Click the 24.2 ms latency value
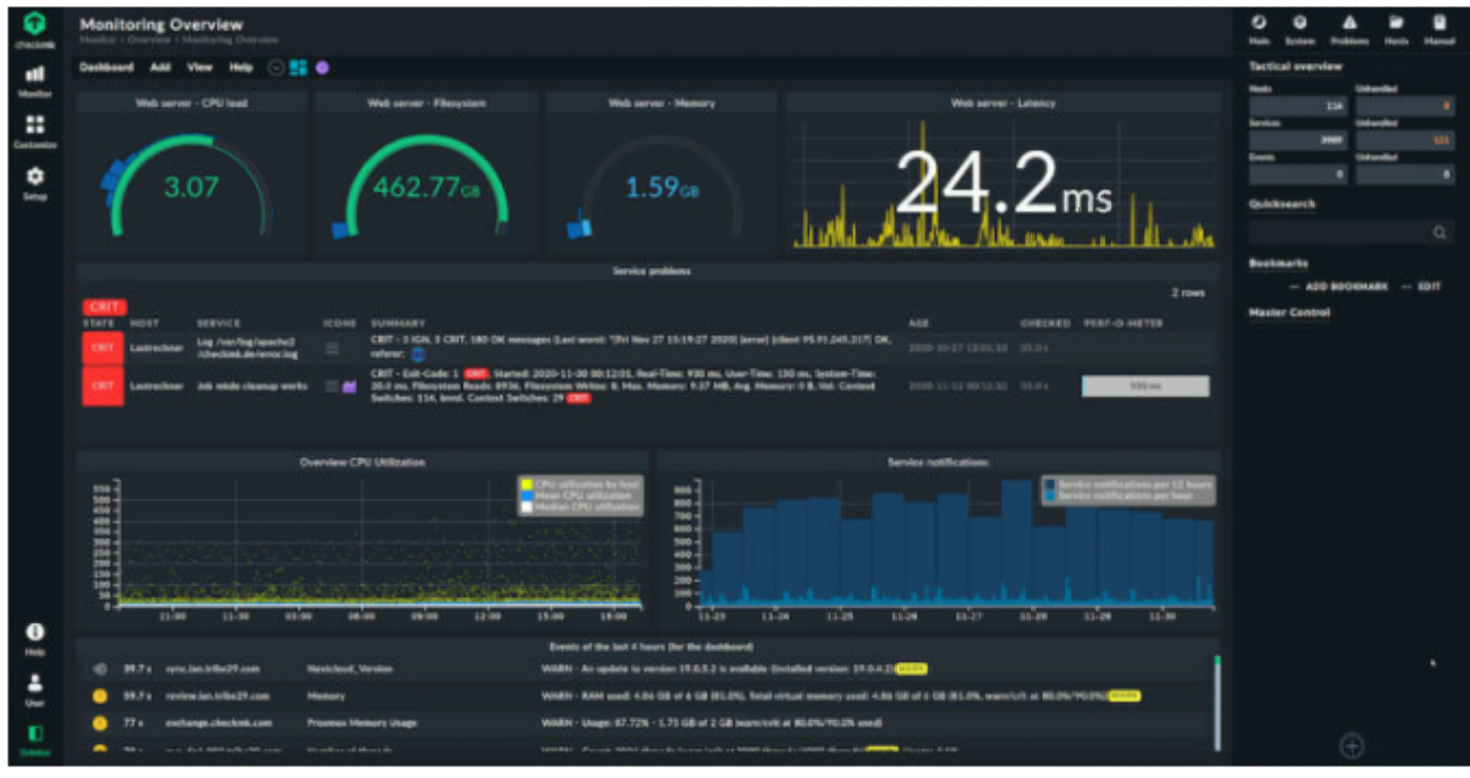 1003,182
